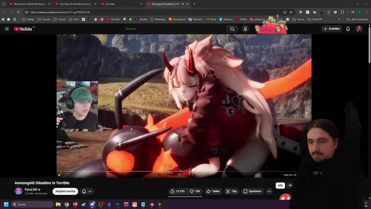Bookmark this page with the star

[291, 12]
